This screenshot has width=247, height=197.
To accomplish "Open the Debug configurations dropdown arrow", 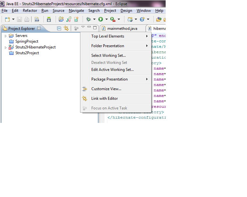I will (94, 19).
